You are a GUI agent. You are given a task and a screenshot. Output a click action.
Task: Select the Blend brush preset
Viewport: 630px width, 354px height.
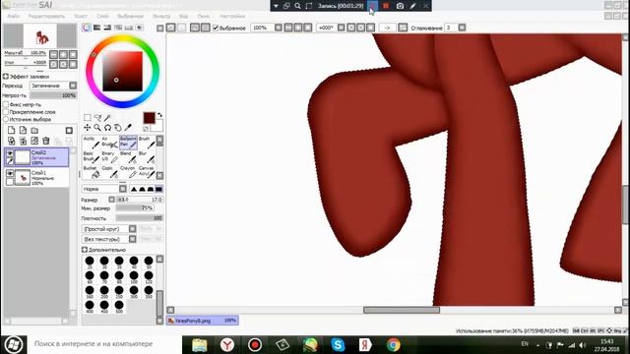[129, 157]
